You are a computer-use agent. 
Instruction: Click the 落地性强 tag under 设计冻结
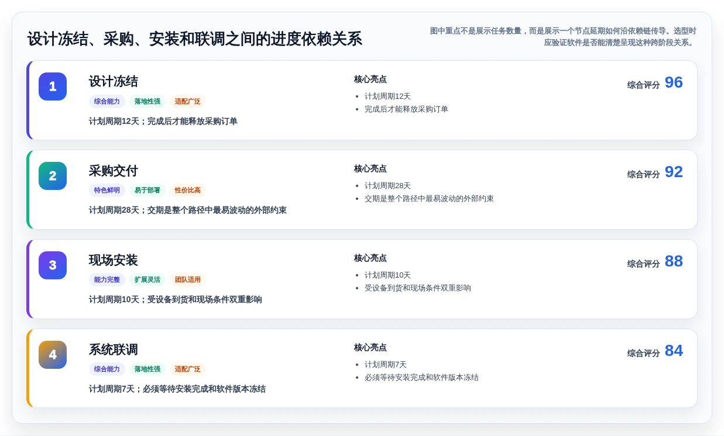(147, 101)
